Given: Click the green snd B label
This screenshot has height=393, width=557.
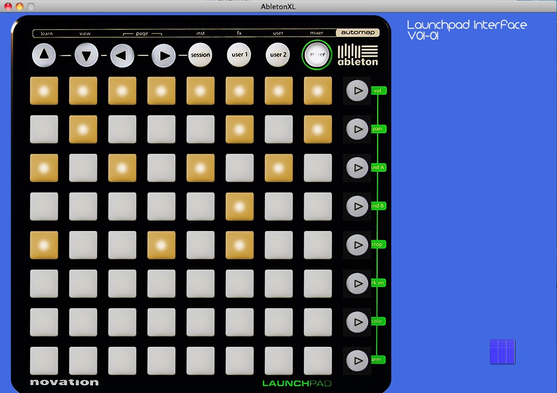Looking at the screenshot, I should pyautogui.click(x=379, y=205).
